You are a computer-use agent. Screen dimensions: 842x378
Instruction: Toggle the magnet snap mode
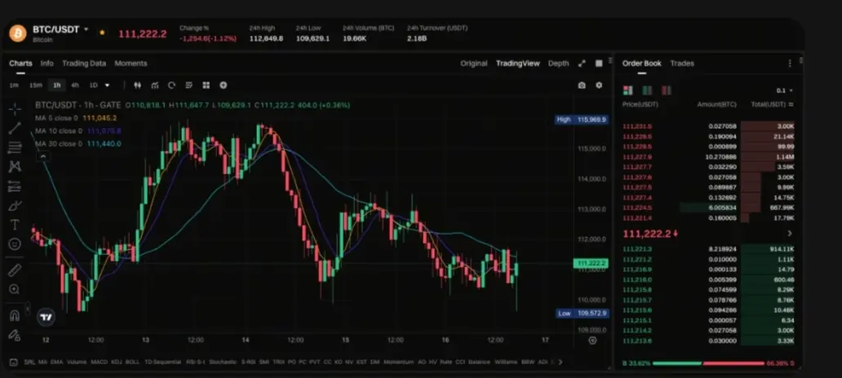[15, 316]
